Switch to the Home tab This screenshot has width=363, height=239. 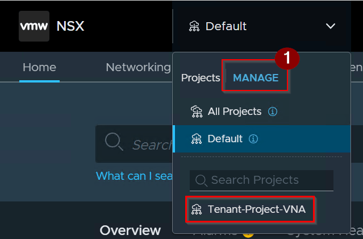[39, 68]
